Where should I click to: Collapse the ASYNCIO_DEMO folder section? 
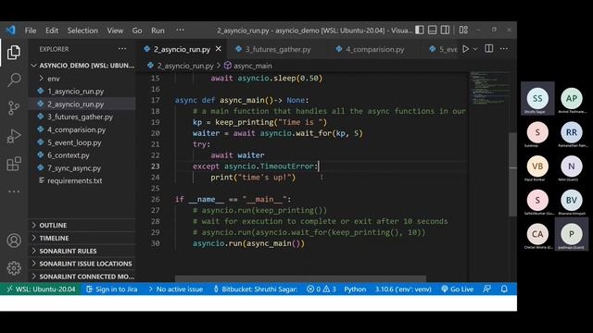(x=82, y=66)
